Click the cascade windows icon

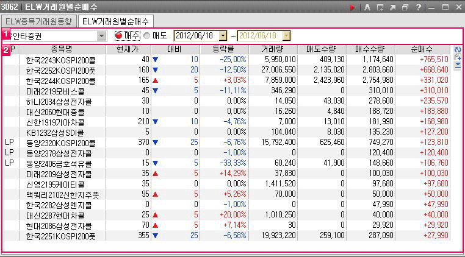[405, 7]
